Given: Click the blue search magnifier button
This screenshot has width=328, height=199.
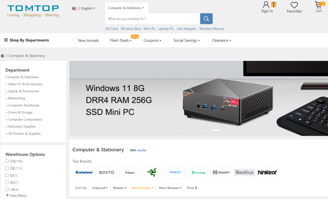Looking at the screenshot, I should click(x=206, y=19).
